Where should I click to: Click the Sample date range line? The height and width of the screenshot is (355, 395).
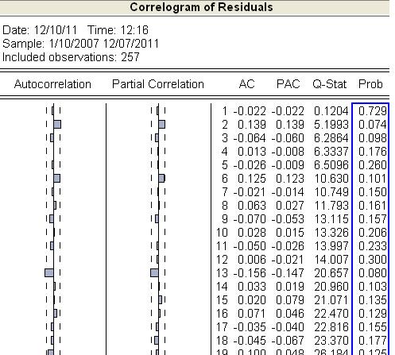point(80,44)
